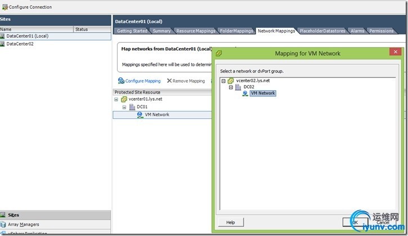Click the Configure Mapping icon
The height and width of the screenshot is (236, 408).
coord(121,81)
